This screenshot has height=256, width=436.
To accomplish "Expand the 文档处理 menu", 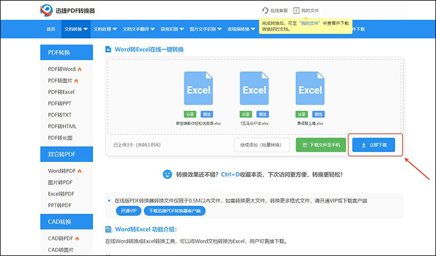I will pyautogui.click(x=105, y=29).
